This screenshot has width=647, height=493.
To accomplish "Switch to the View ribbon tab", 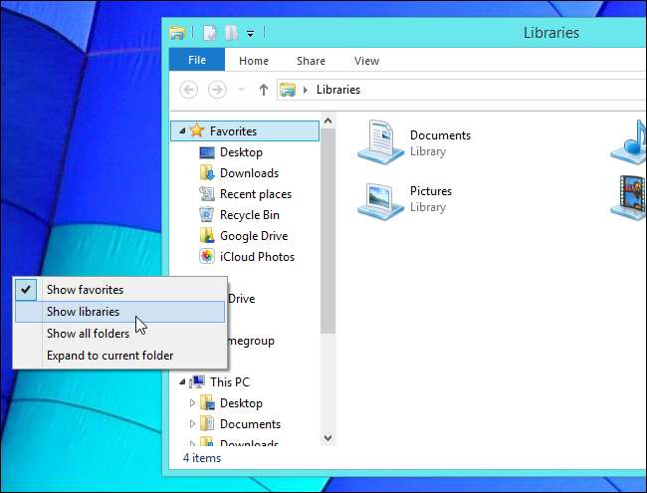I will tap(366, 61).
